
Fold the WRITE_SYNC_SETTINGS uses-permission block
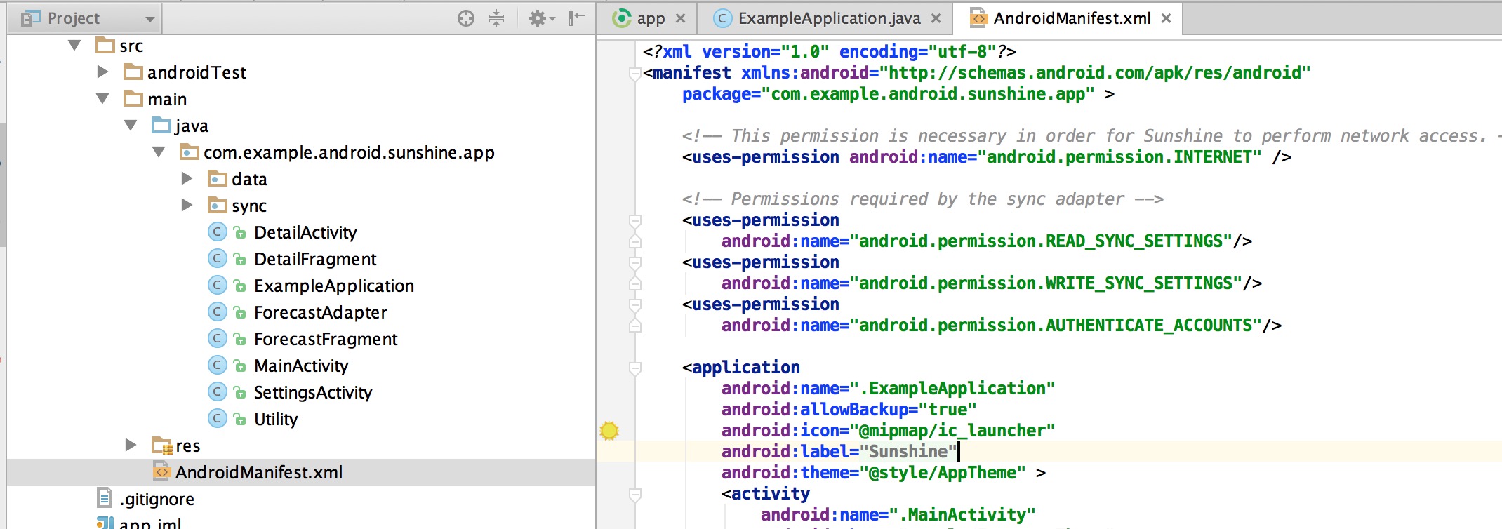[x=634, y=262]
